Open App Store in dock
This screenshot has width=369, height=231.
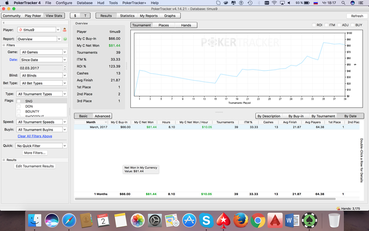point(189,220)
